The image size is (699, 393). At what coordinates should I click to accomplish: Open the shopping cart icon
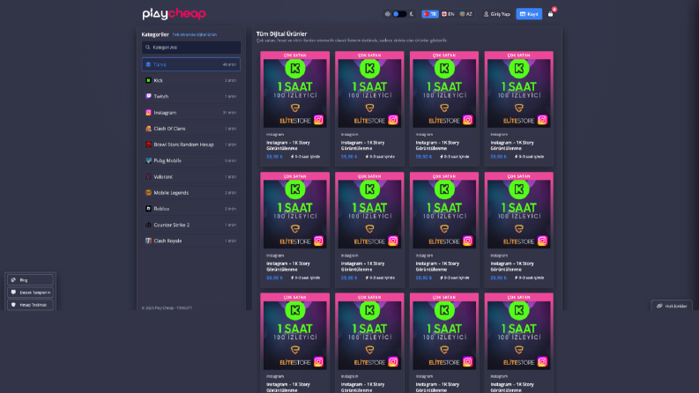[x=551, y=14]
